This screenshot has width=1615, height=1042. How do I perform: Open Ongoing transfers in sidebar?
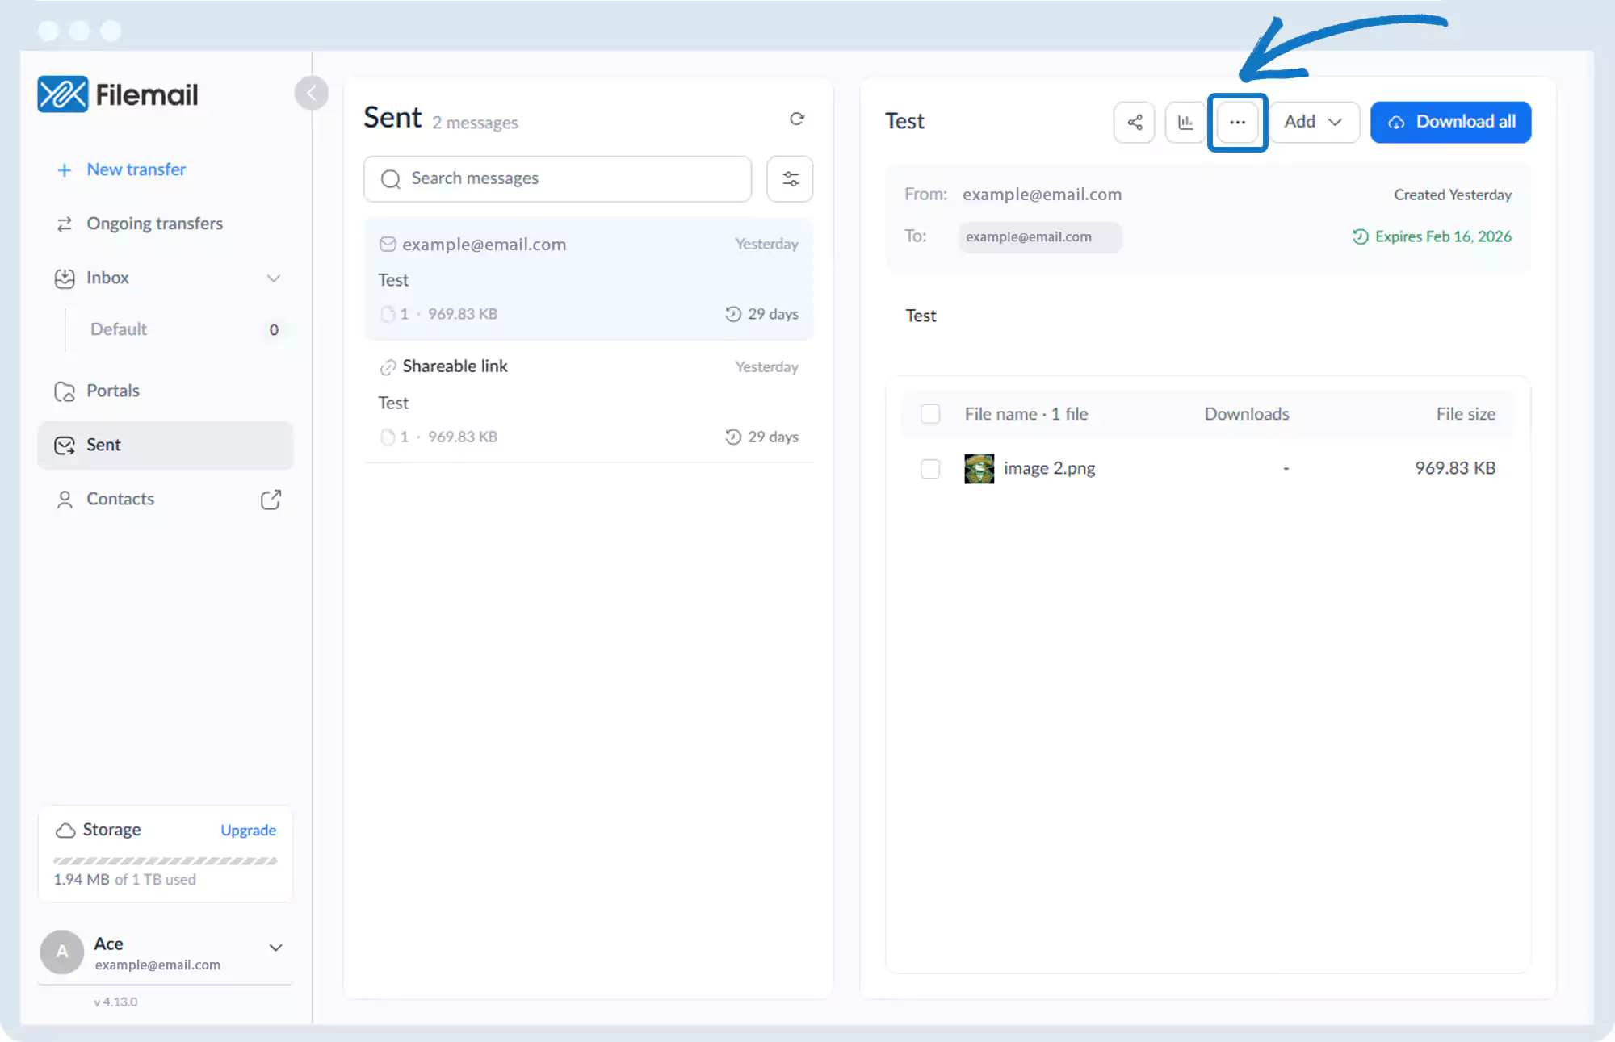click(x=154, y=224)
